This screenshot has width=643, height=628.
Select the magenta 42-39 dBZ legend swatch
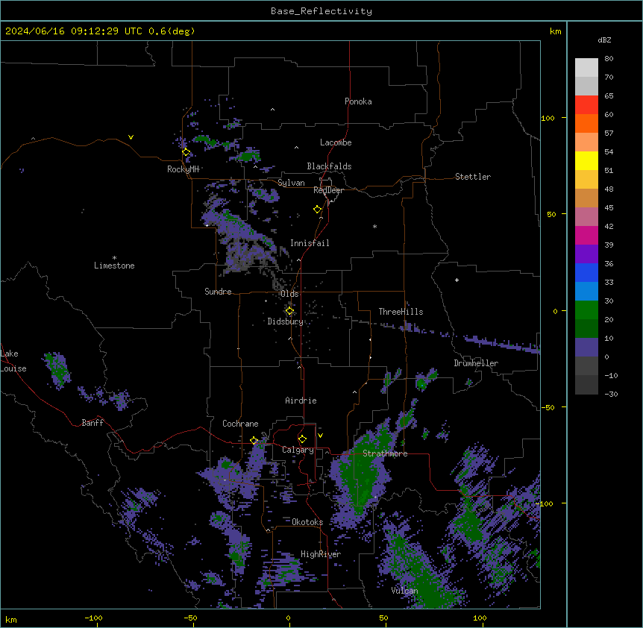(x=586, y=235)
